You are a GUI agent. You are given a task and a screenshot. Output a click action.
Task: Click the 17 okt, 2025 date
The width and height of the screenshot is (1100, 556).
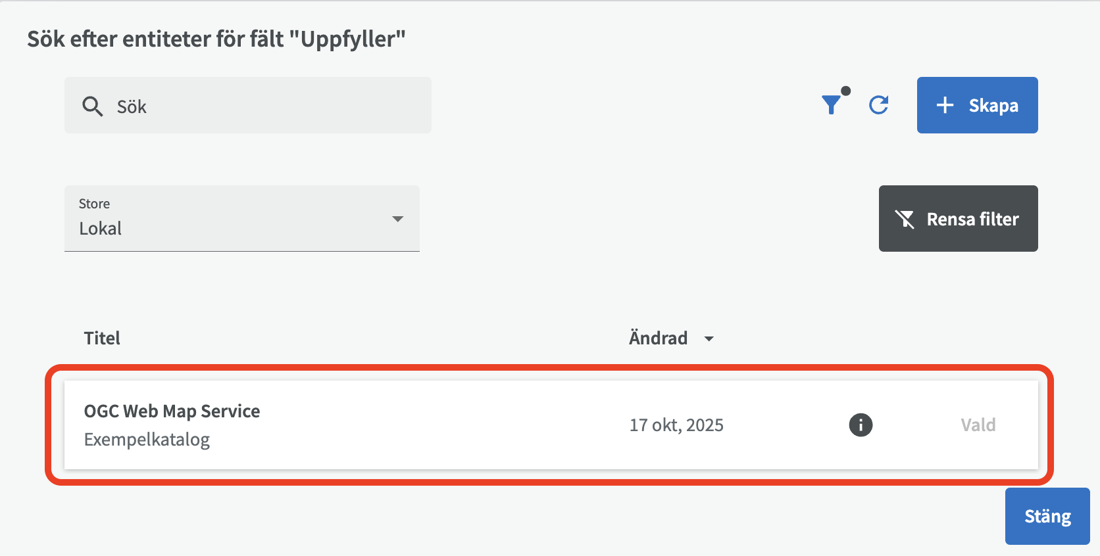pyautogui.click(x=676, y=425)
